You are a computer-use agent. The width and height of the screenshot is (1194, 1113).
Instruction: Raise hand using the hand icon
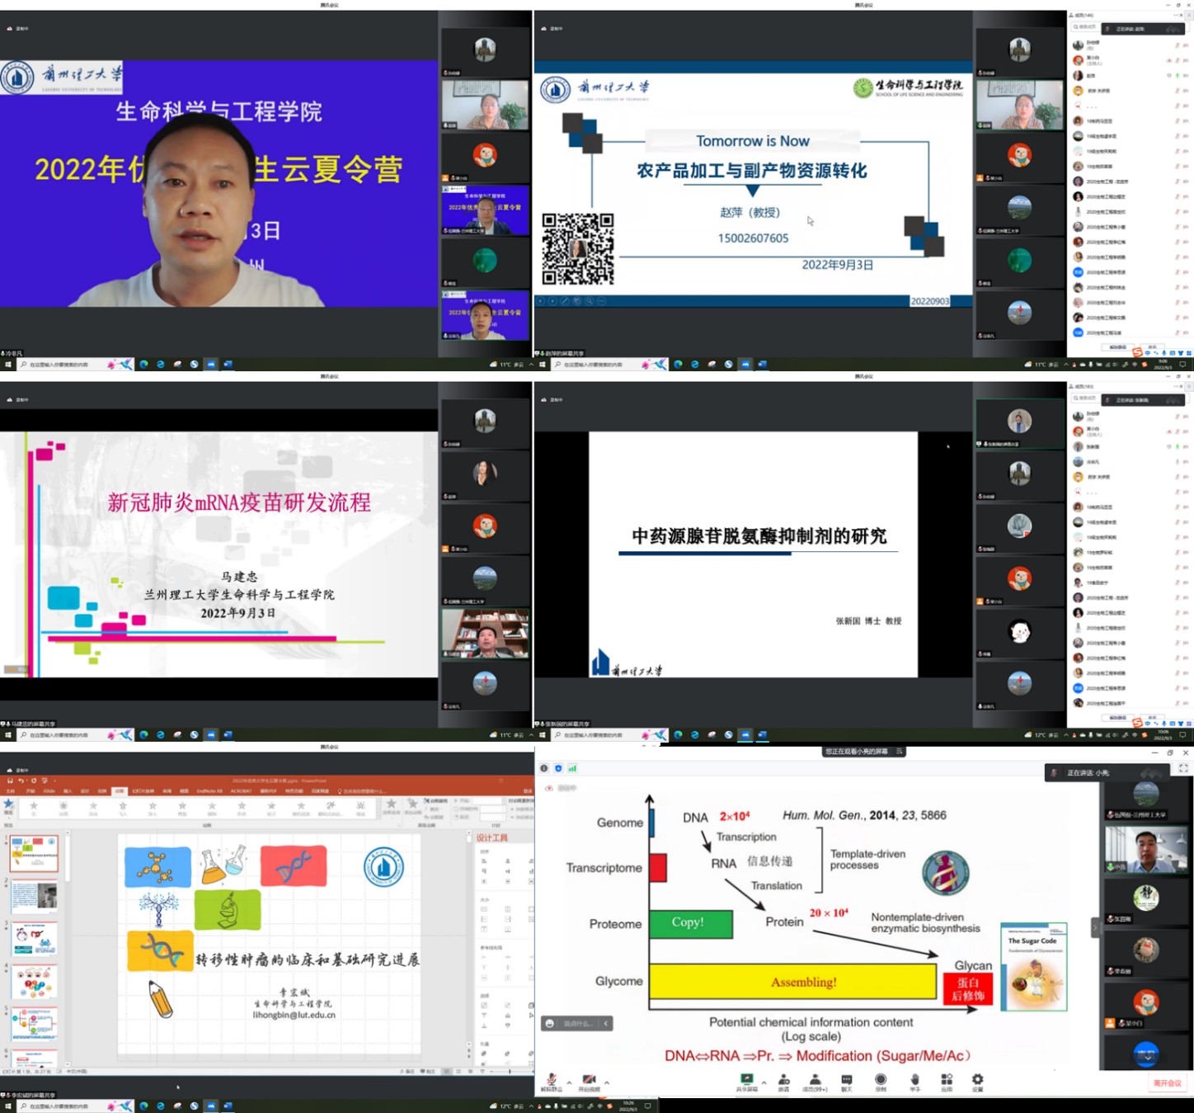(914, 1080)
